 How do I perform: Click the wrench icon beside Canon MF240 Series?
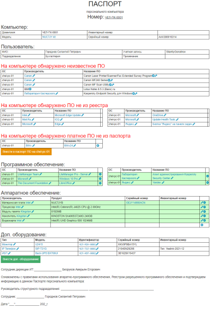(x=111, y=80)
